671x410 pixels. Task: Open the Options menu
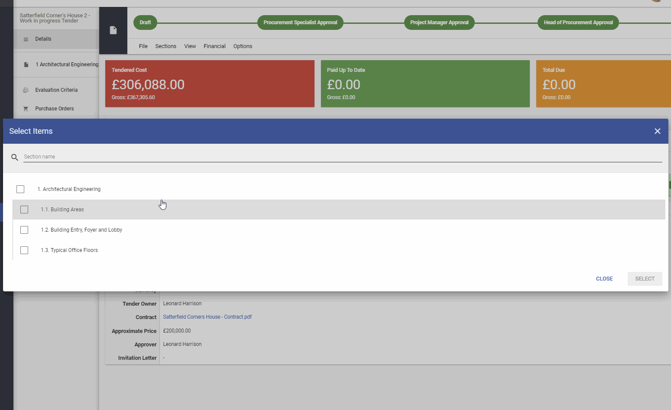(243, 46)
